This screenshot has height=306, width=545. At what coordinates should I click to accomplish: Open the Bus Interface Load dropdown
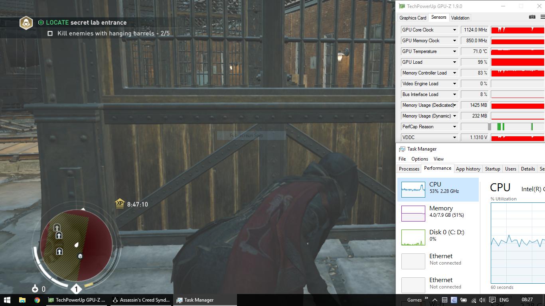tap(454, 94)
